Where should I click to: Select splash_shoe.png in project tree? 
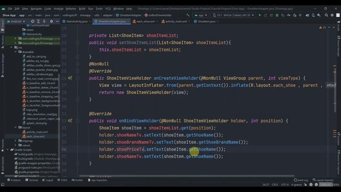point(35,123)
